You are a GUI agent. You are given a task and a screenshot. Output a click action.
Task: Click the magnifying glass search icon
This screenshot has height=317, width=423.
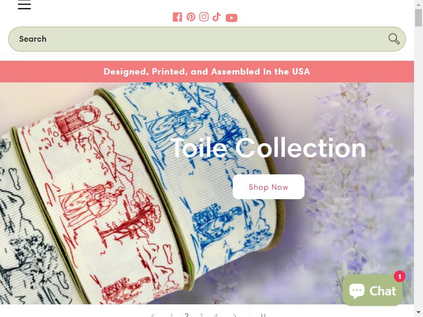394,39
